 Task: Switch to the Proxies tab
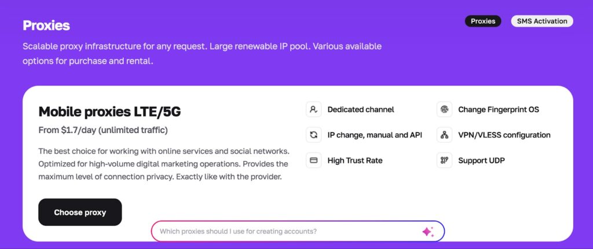[483, 21]
